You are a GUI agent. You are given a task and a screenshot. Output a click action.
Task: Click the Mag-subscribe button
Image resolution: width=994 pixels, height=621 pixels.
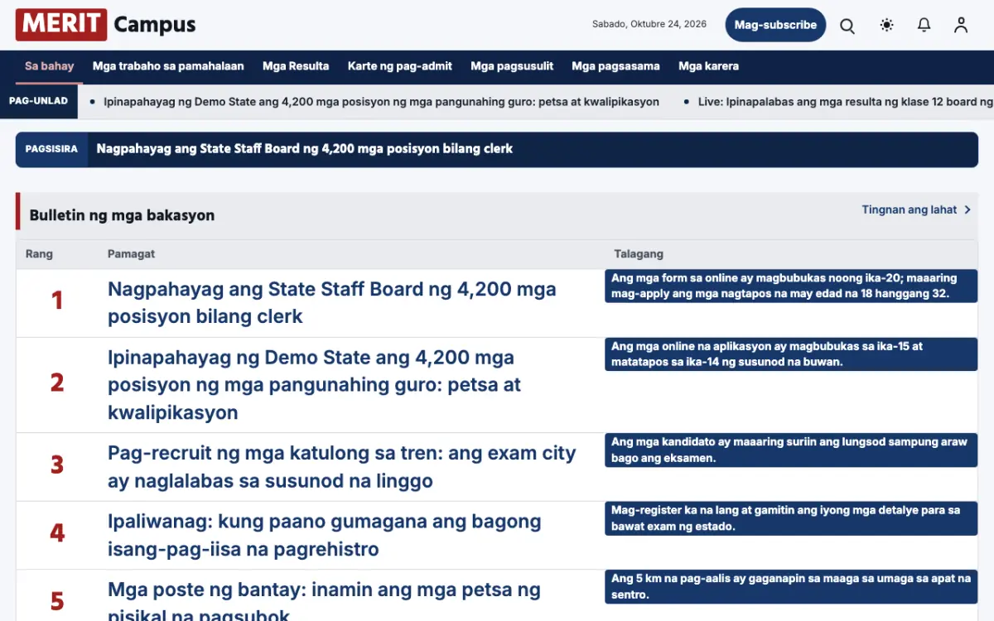[775, 25]
